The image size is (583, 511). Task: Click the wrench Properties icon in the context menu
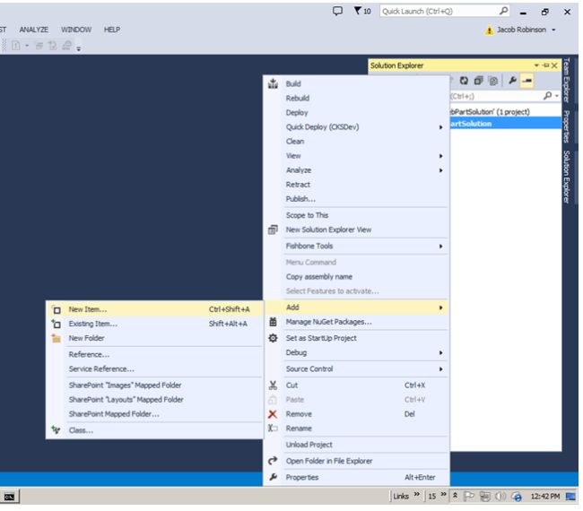(273, 477)
